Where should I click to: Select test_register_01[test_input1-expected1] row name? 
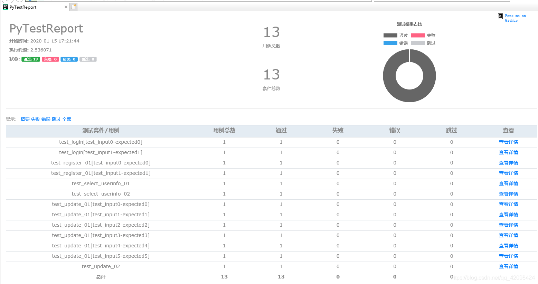[101, 173]
